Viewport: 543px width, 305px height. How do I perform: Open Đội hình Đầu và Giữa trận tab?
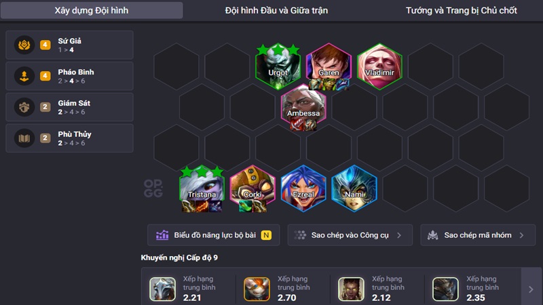click(x=276, y=10)
